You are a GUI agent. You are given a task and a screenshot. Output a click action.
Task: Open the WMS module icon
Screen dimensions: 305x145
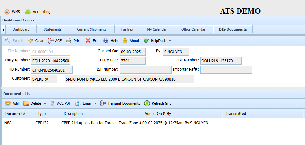(7, 12)
